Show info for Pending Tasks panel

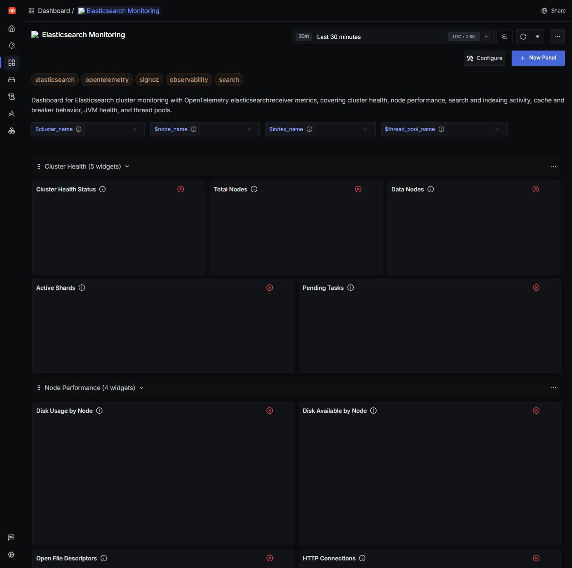(351, 288)
